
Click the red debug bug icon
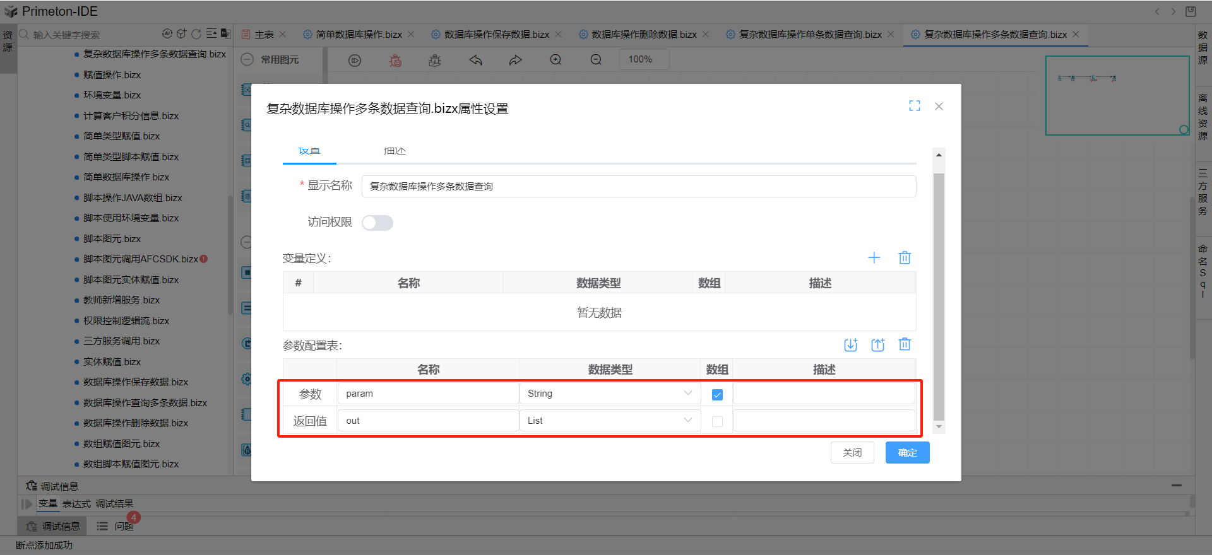395,60
